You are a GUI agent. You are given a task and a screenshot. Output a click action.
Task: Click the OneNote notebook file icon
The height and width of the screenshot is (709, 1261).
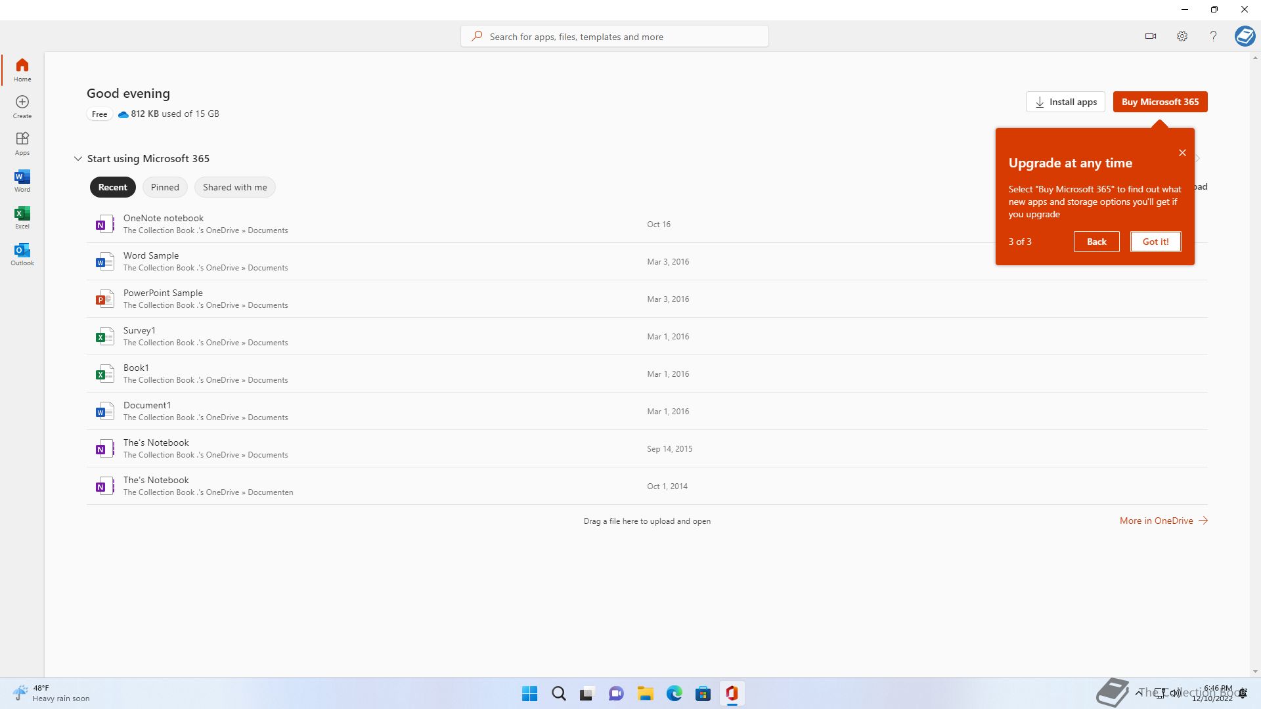click(104, 224)
